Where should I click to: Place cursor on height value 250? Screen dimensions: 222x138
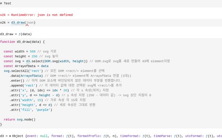click(x=34, y=56)
